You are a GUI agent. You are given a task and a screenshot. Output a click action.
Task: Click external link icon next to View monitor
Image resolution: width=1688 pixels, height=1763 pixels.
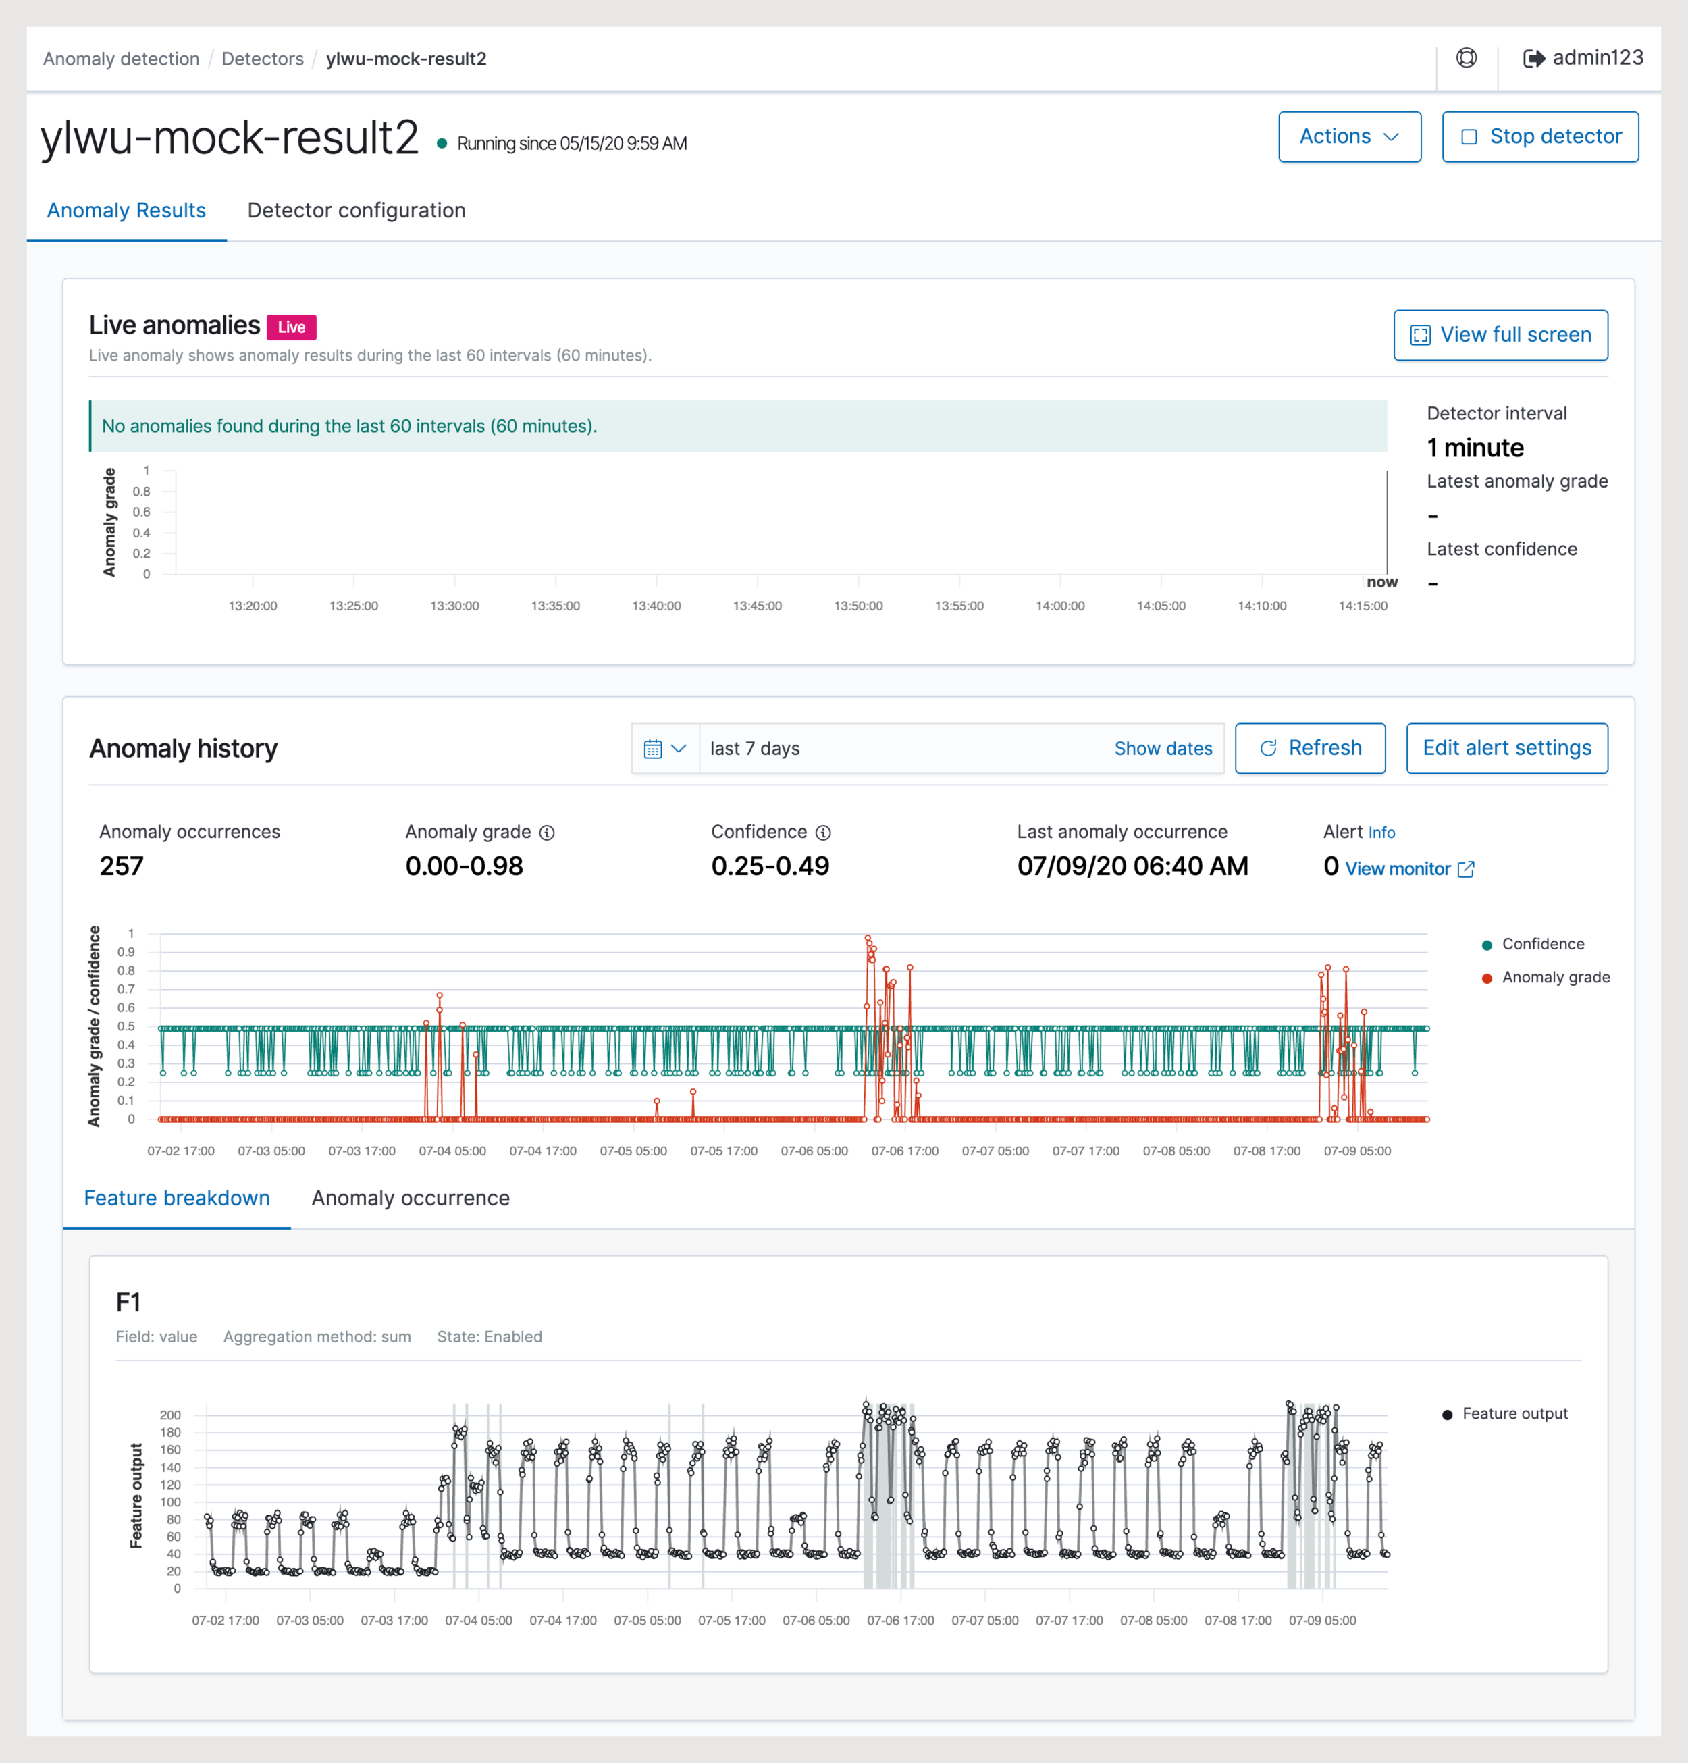coord(1466,869)
